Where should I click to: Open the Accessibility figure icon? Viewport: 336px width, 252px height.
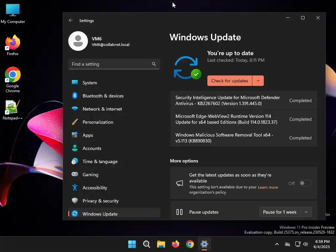[75, 187]
